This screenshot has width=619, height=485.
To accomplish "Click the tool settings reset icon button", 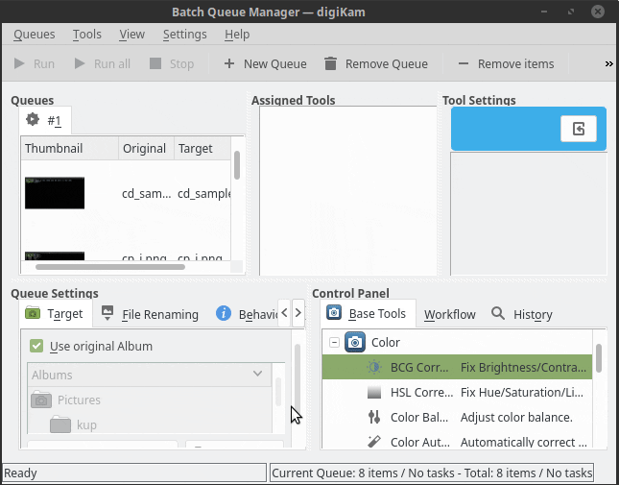I will (579, 129).
